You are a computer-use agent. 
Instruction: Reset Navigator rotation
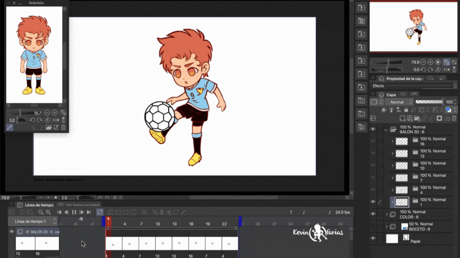438,69
